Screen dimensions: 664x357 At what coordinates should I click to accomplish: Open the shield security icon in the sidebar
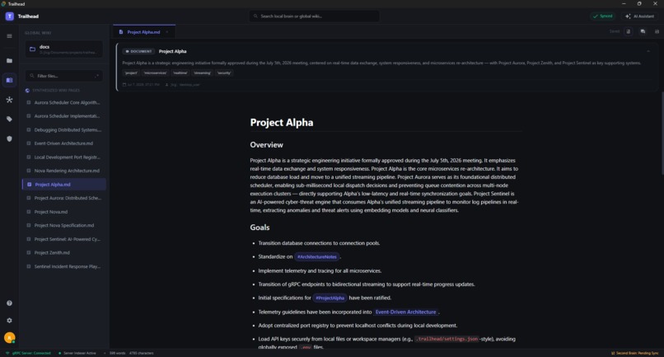(x=9, y=139)
